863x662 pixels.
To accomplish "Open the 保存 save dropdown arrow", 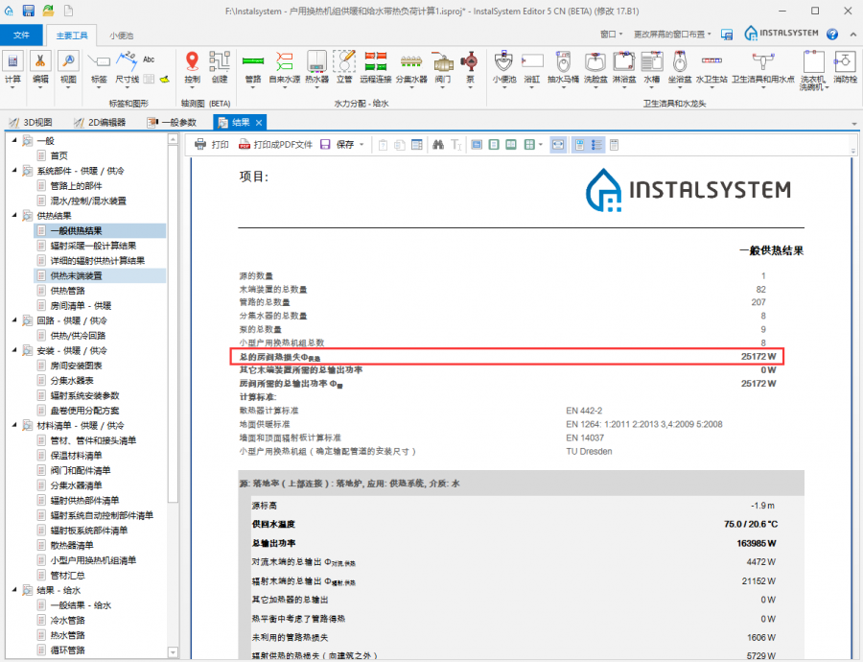I will [362, 145].
